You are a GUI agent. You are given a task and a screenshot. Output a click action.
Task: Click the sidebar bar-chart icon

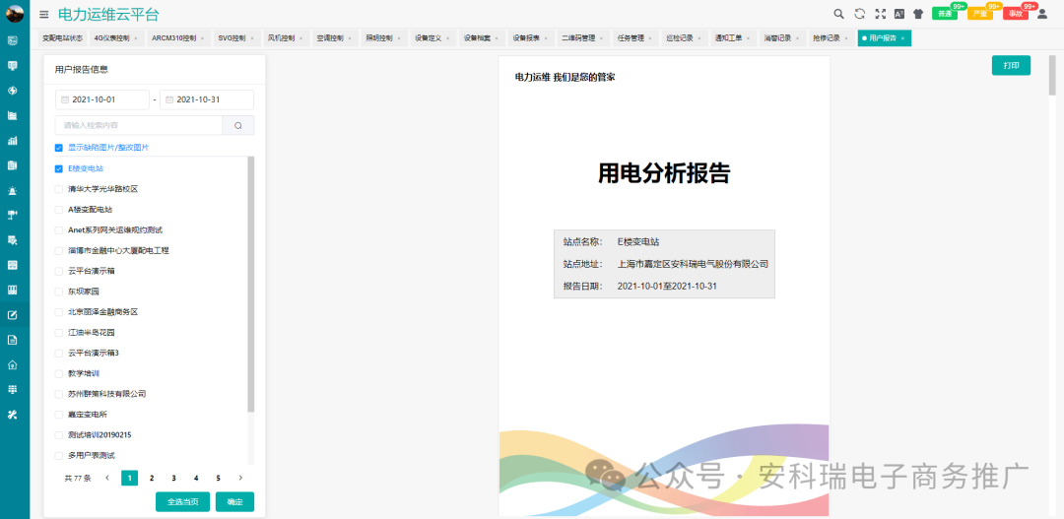pyautogui.click(x=12, y=141)
